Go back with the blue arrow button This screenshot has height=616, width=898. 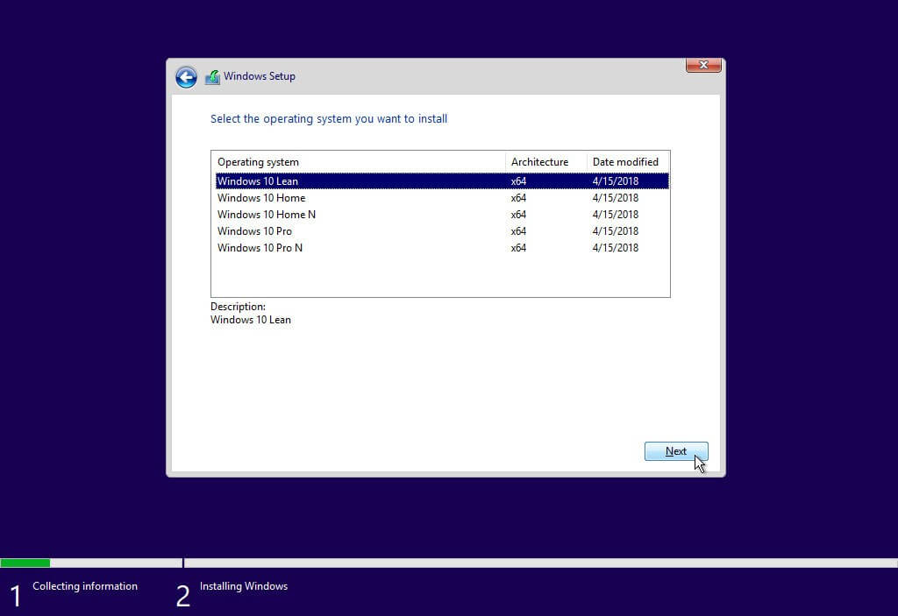[x=186, y=77]
